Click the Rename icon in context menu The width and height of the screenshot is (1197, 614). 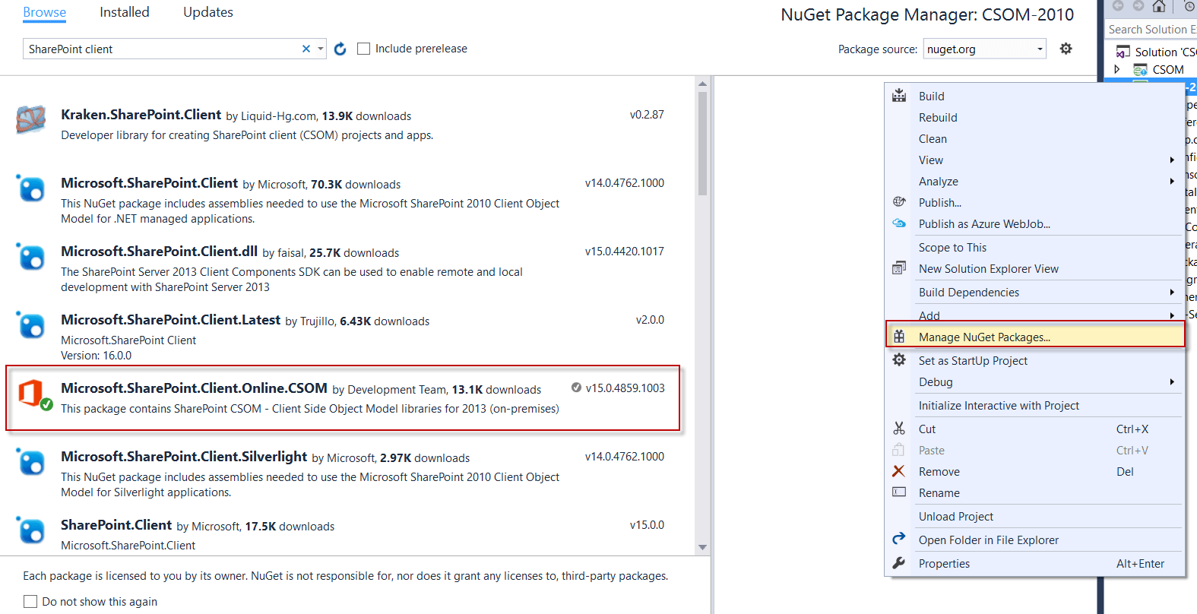[x=899, y=492]
